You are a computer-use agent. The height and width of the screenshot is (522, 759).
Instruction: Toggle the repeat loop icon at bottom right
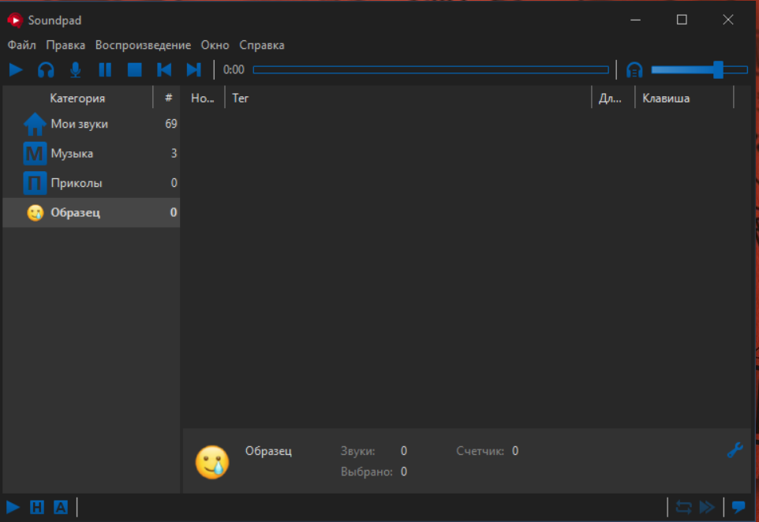[683, 507]
